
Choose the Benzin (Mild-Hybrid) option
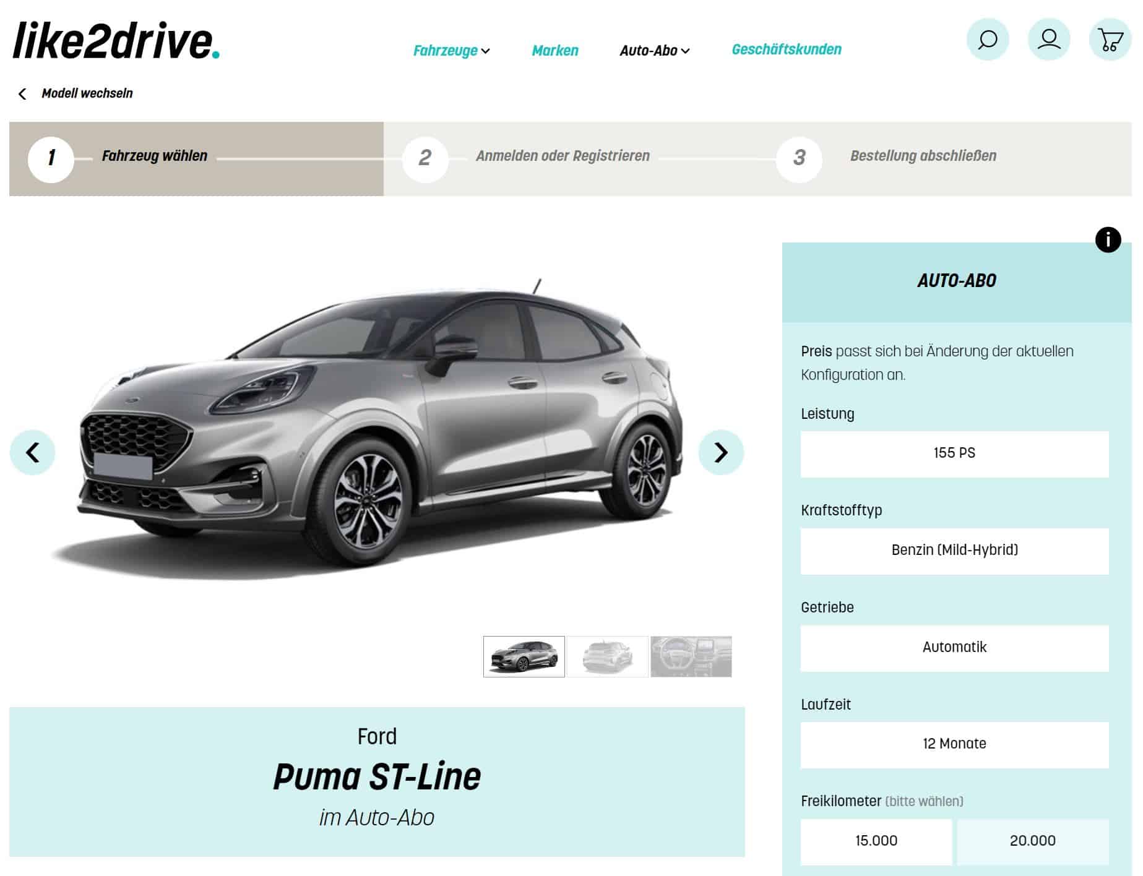tap(954, 551)
